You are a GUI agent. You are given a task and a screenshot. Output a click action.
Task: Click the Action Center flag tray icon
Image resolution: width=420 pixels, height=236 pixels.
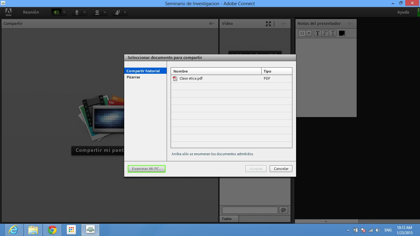click(x=363, y=230)
